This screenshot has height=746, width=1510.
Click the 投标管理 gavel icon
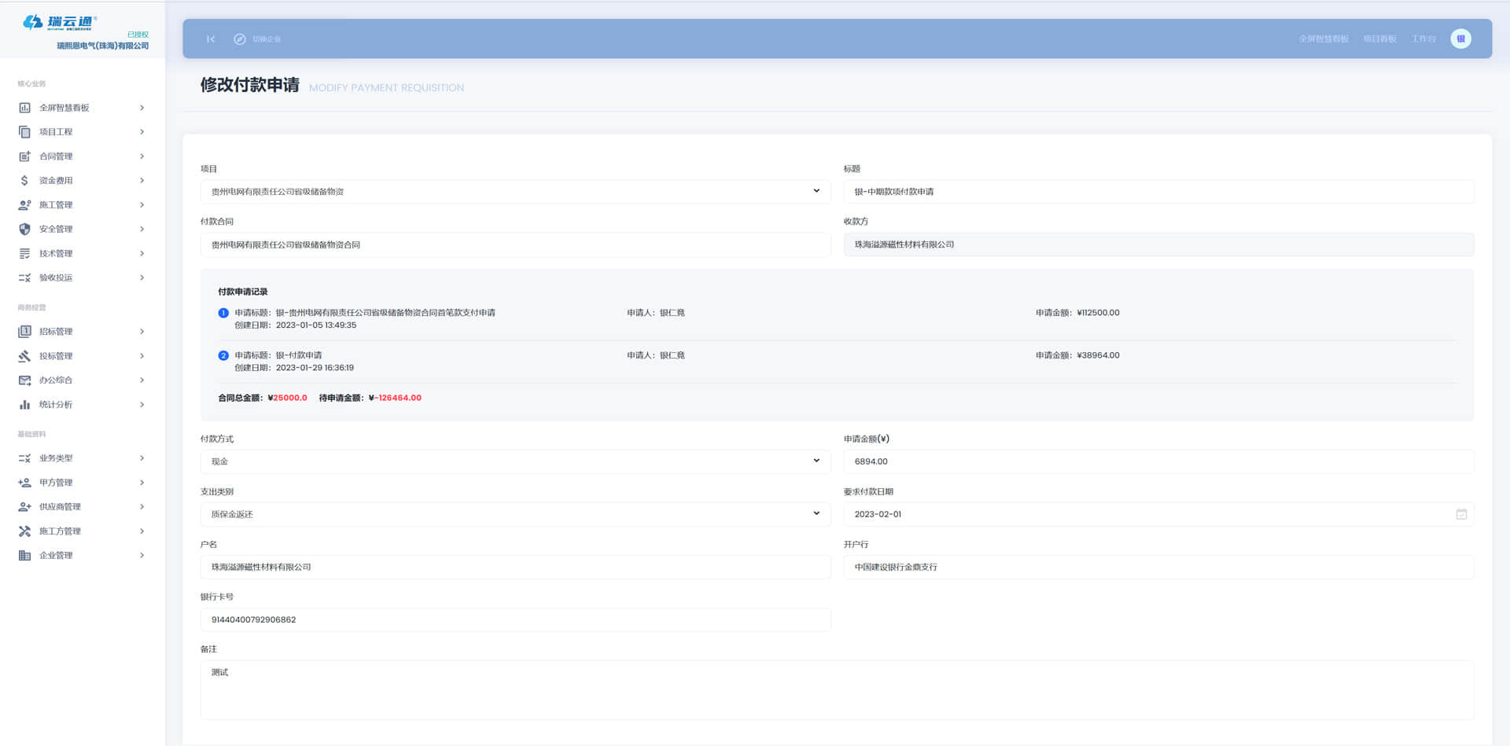point(24,356)
